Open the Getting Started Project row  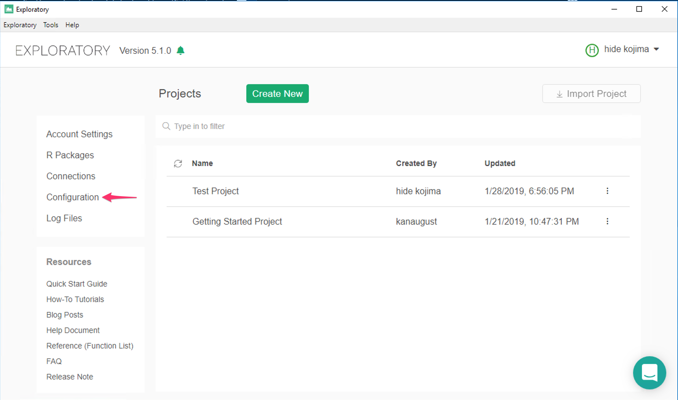pos(398,222)
